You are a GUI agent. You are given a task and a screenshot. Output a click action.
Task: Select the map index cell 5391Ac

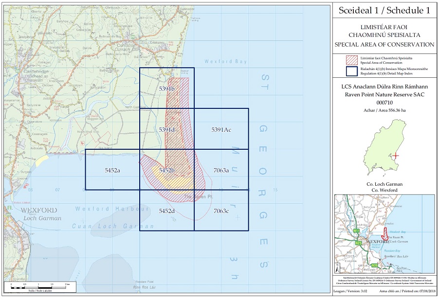pyautogui.click(x=221, y=129)
